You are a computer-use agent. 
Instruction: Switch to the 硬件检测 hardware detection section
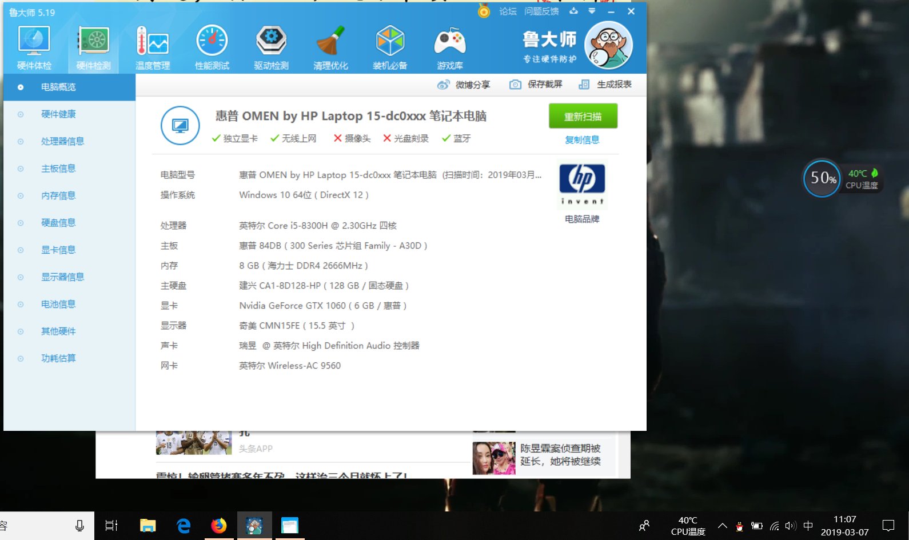93,48
